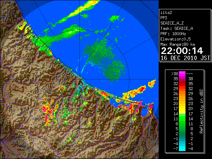Click the yellow echo band at top of radar

(82, 9)
